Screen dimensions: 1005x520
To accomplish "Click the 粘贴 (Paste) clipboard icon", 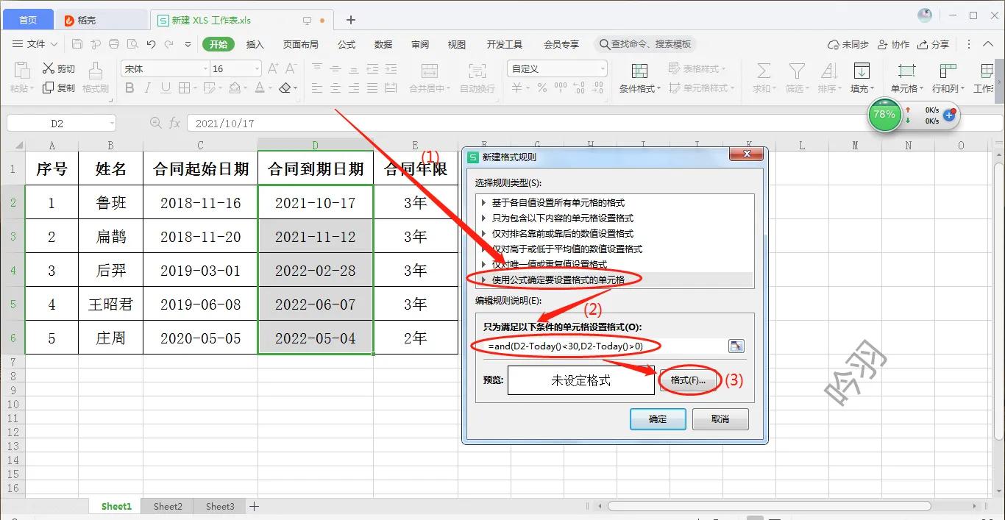I will pyautogui.click(x=22, y=71).
